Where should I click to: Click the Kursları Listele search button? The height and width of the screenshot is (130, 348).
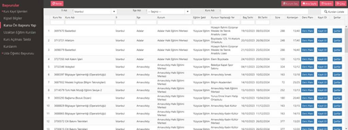pos(334,12)
